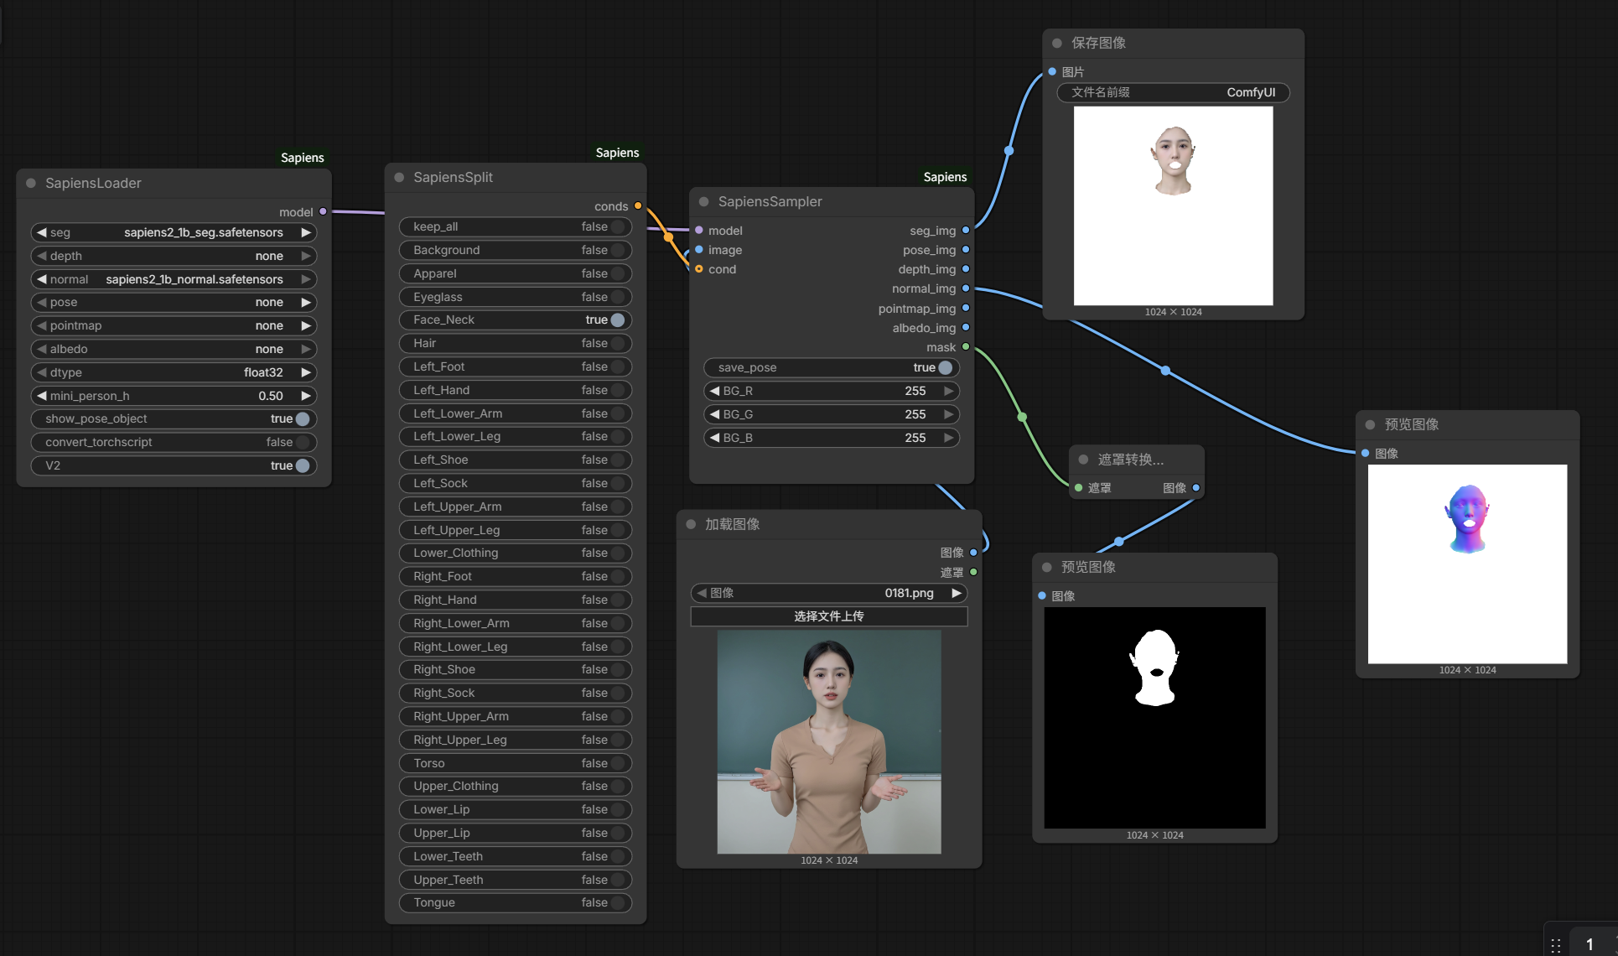Viewport: 1618px width, 956px height.
Task: Increase mini_person_h with its right arrow
Action: (306, 396)
